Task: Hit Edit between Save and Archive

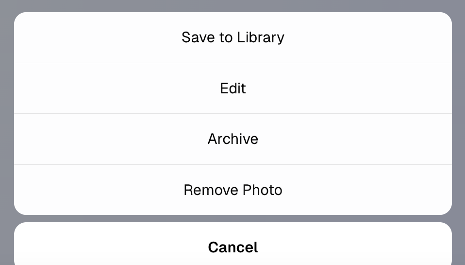Action: (x=233, y=88)
